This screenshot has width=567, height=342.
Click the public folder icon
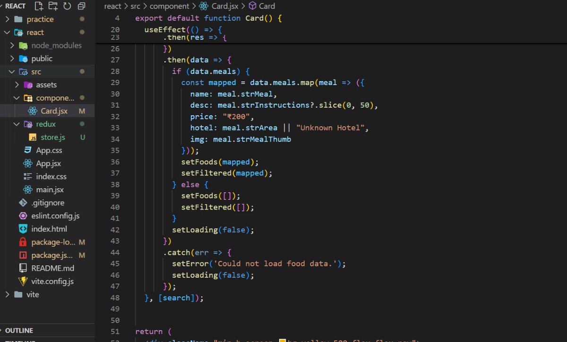[23, 59]
